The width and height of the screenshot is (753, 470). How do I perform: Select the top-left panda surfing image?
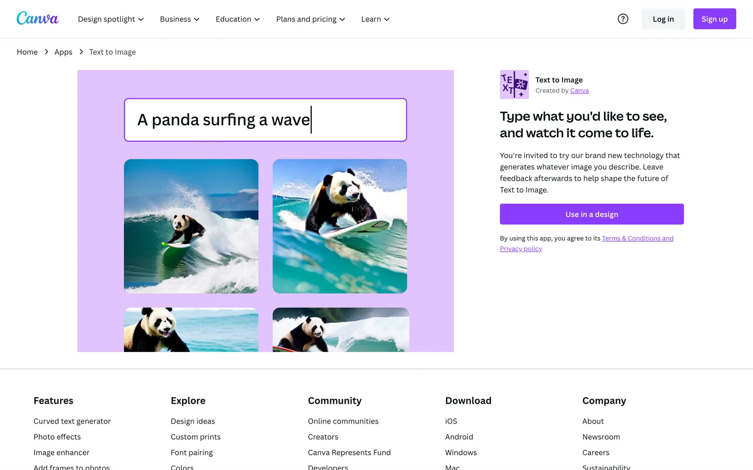coord(191,226)
